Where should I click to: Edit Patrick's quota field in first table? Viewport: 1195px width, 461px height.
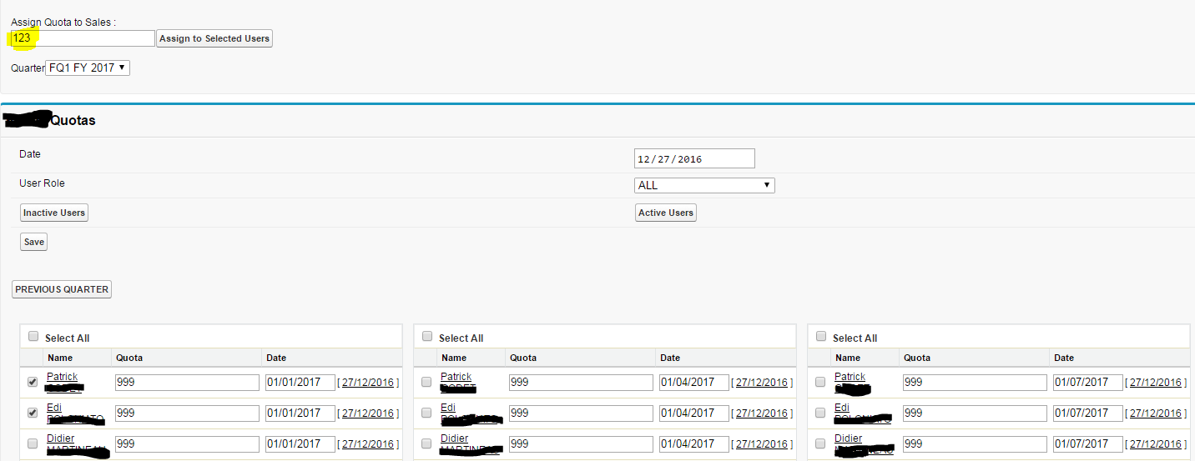pyautogui.click(x=187, y=383)
